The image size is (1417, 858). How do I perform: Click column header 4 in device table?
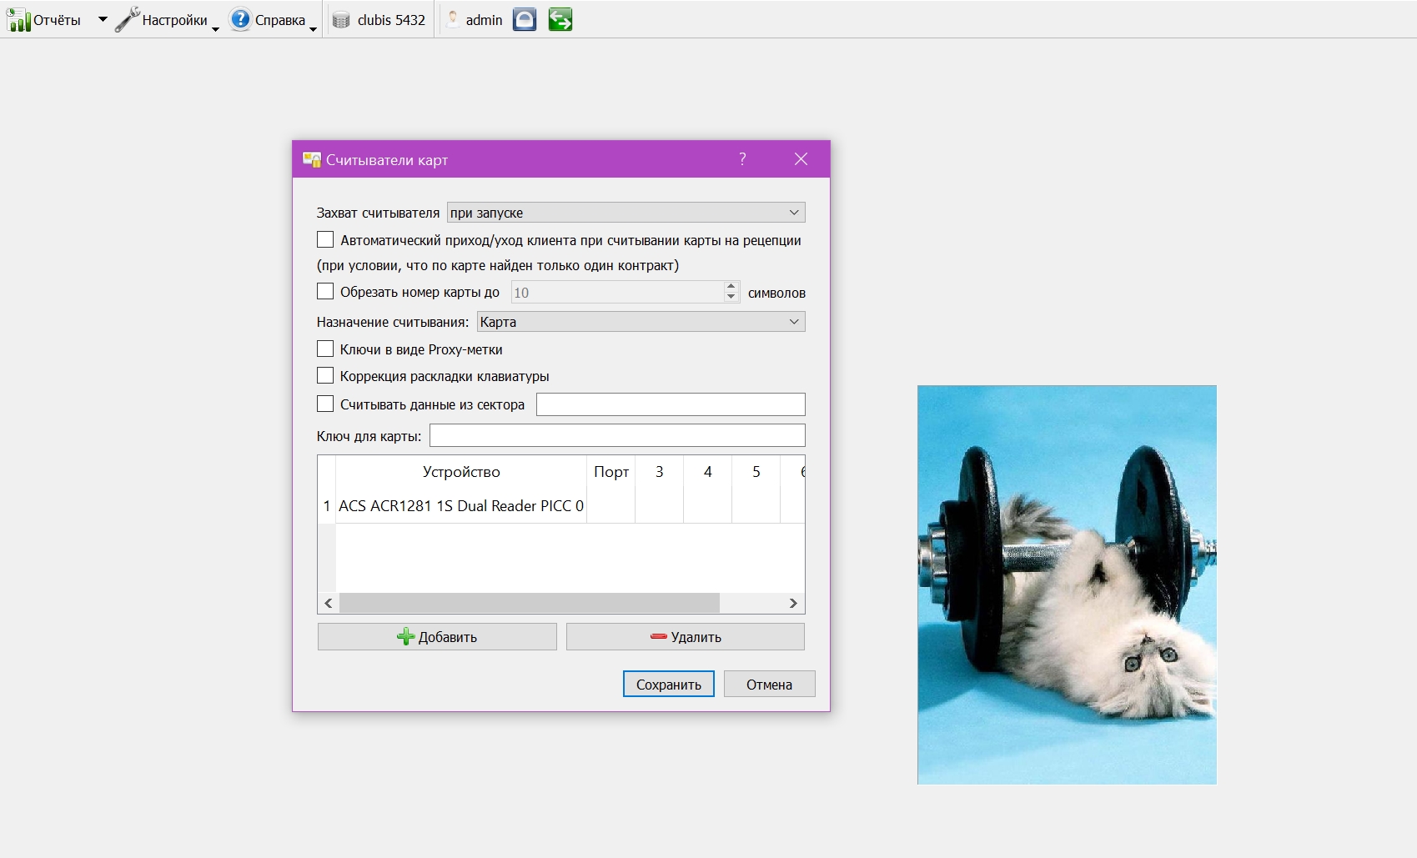[x=708, y=472]
